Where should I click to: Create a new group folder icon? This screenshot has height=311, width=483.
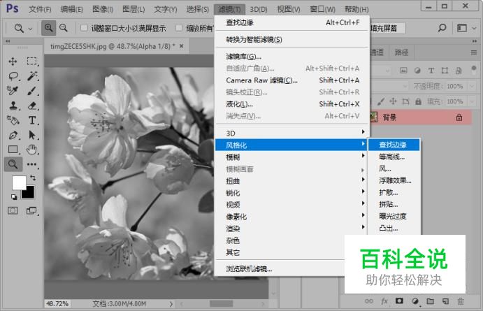431,301
